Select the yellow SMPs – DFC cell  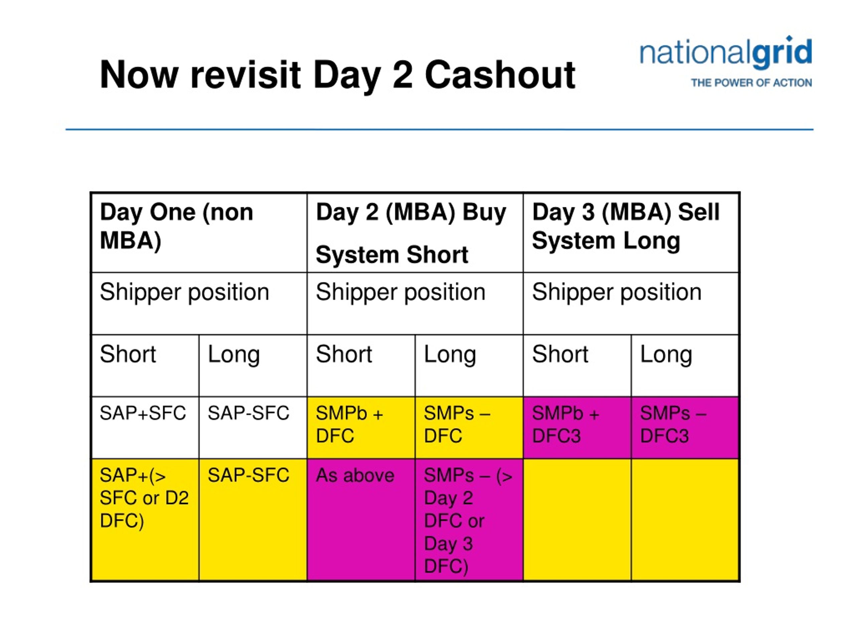[x=469, y=427]
